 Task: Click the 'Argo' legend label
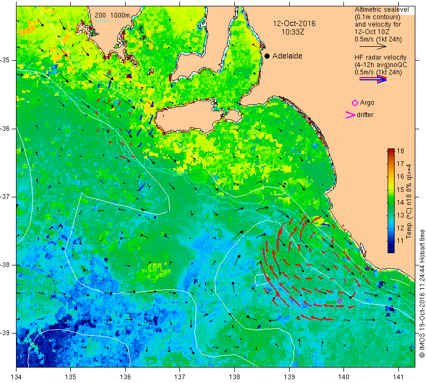[367, 103]
